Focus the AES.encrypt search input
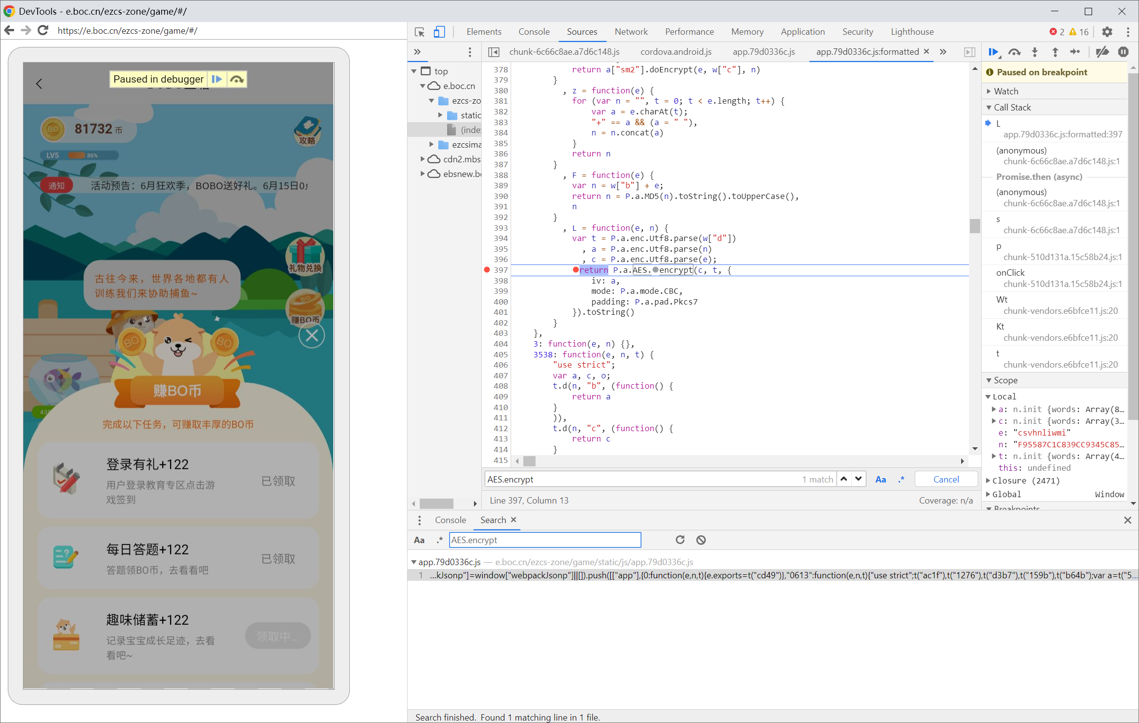Screen dimensions: 1139x723 click(x=544, y=540)
